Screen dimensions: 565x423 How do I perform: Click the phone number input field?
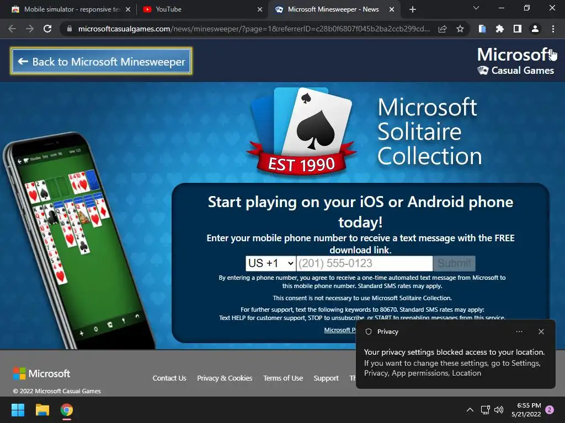[364, 263]
